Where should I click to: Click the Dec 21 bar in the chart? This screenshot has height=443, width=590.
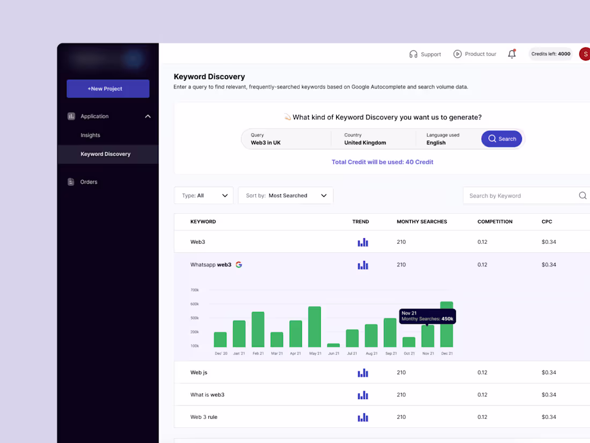(x=447, y=325)
